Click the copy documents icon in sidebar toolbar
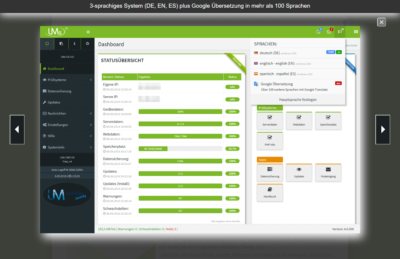The height and width of the screenshot is (259, 400). pyautogui.click(x=61, y=44)
